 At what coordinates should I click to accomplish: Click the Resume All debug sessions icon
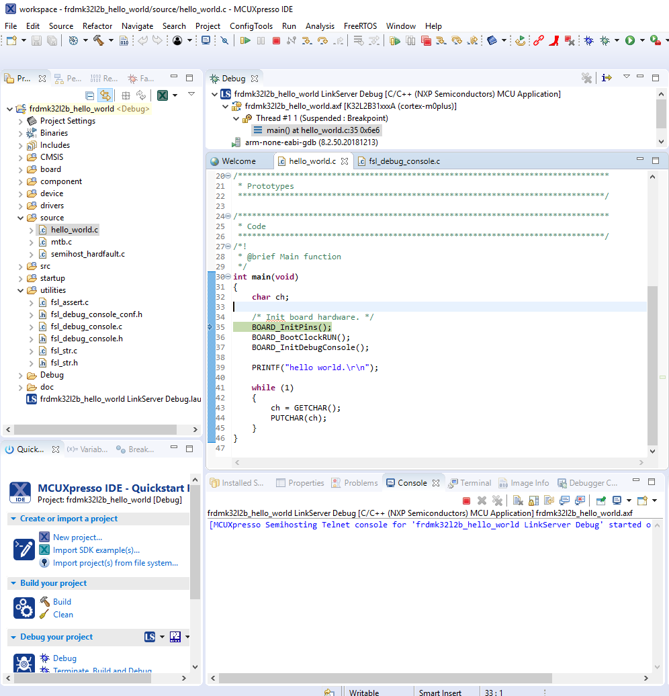point(395,41)
